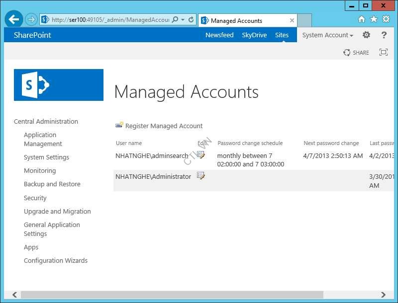Click the SharePoint site logo image
The width and height of the screenshot is (398, 303).
59,85
